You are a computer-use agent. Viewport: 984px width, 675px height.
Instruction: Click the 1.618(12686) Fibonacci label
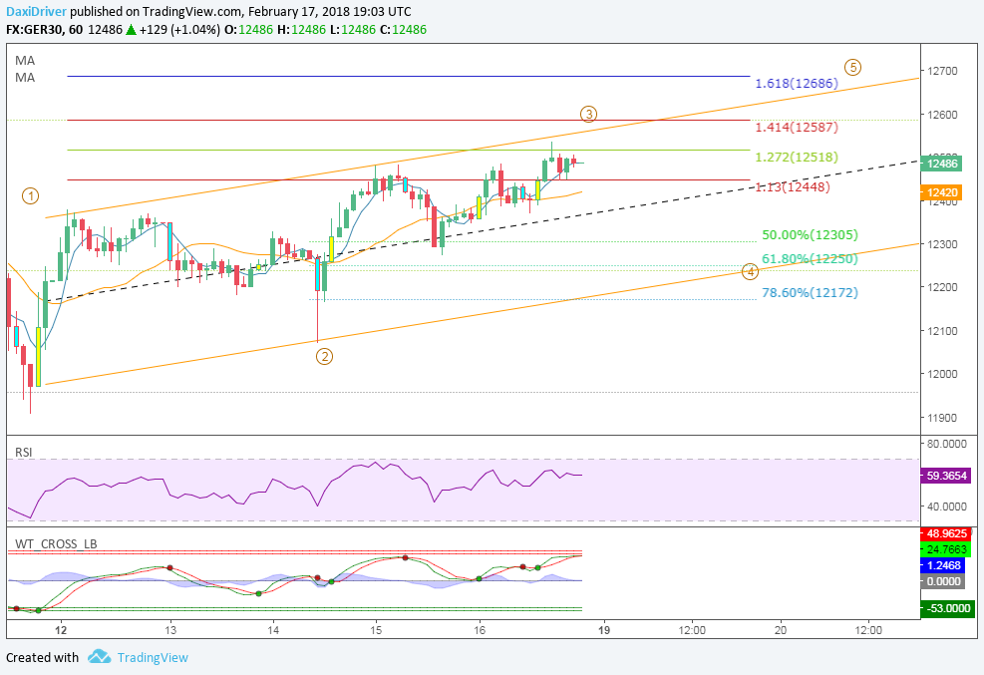coord(797,84)
